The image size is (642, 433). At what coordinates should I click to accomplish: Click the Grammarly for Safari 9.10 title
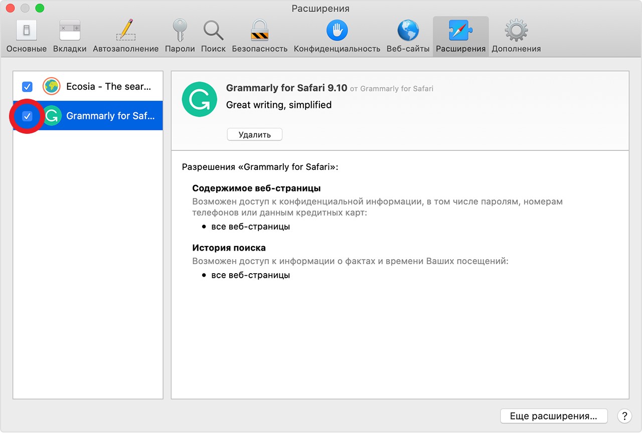coord(286,88)
